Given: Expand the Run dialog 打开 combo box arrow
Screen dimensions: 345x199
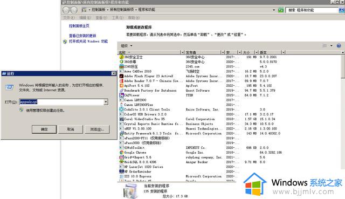Looking at the screenshot, I should coord(106,102).
